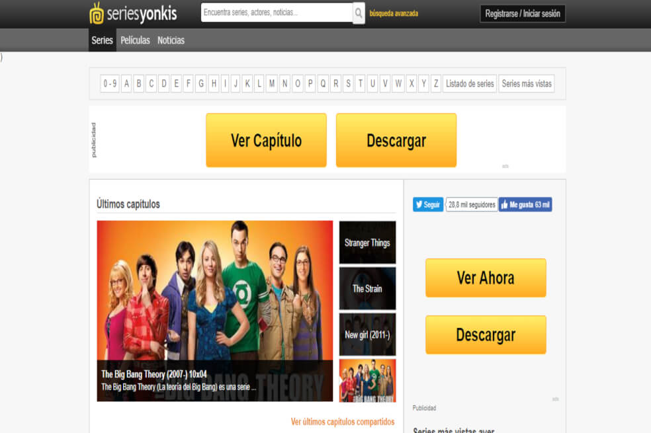The width and height of the screenshot is (651, 433).
Task: Filter series by letter Y
Action: click(x=424, y=84)
